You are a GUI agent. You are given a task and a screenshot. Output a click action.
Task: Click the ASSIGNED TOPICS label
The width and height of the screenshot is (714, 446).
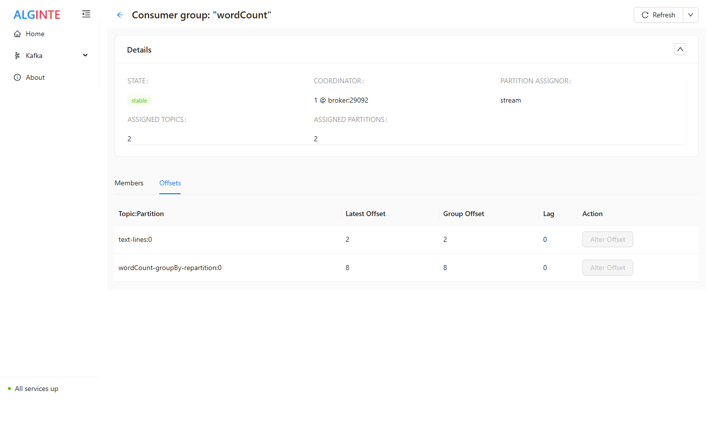point(157,119)
